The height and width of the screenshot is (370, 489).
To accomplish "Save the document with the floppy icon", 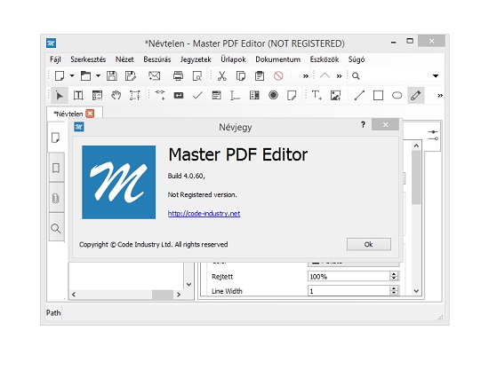I will pyautogui.click(x=112, y=76).
